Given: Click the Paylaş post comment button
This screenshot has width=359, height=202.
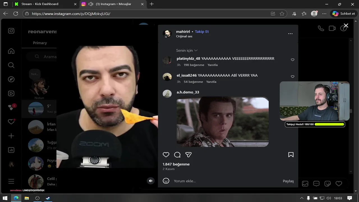Looking at the screenshot, I should point(288,181).
